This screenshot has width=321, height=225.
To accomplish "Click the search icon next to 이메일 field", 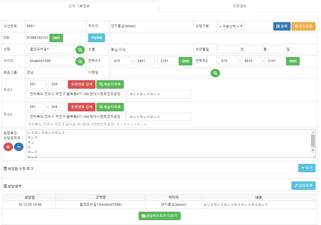I will point(215,73).
